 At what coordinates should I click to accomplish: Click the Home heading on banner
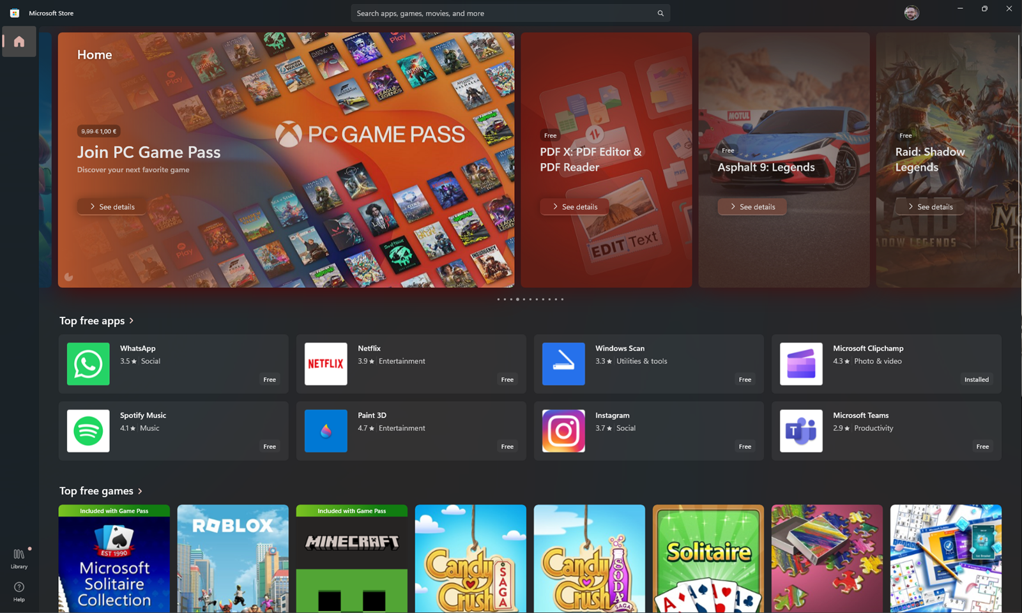click(x=95, y=55)
